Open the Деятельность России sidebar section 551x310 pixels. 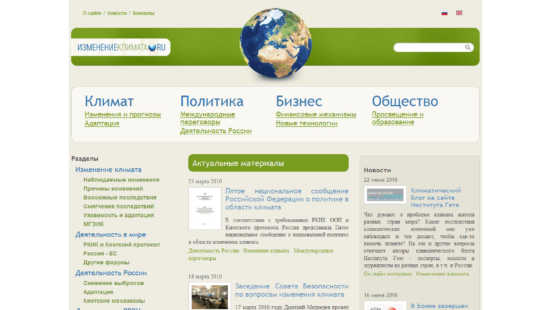tap(111, 273)
